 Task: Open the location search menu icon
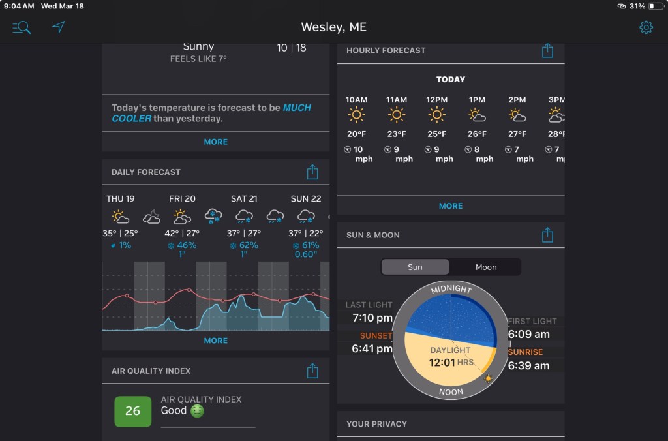22,27
